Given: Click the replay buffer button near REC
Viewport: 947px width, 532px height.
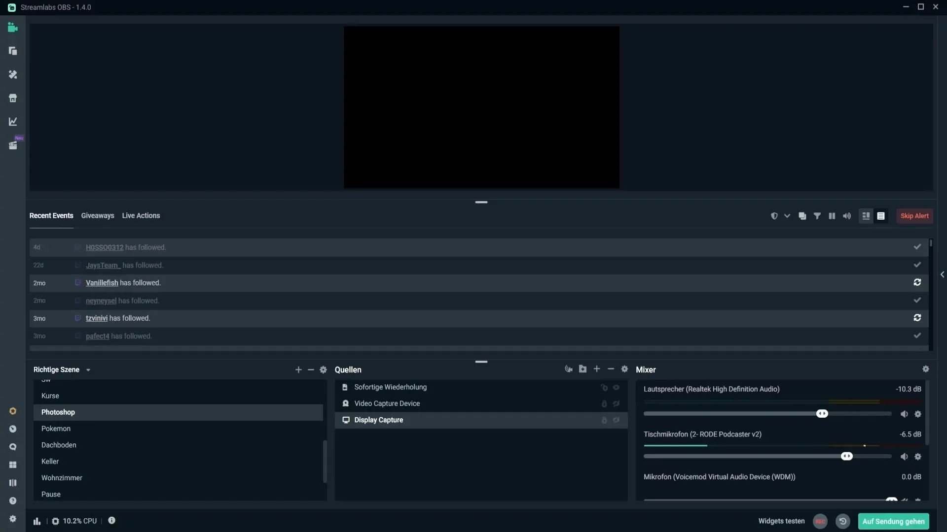Looking at the screenshot, I should click(x=843, y=522).
